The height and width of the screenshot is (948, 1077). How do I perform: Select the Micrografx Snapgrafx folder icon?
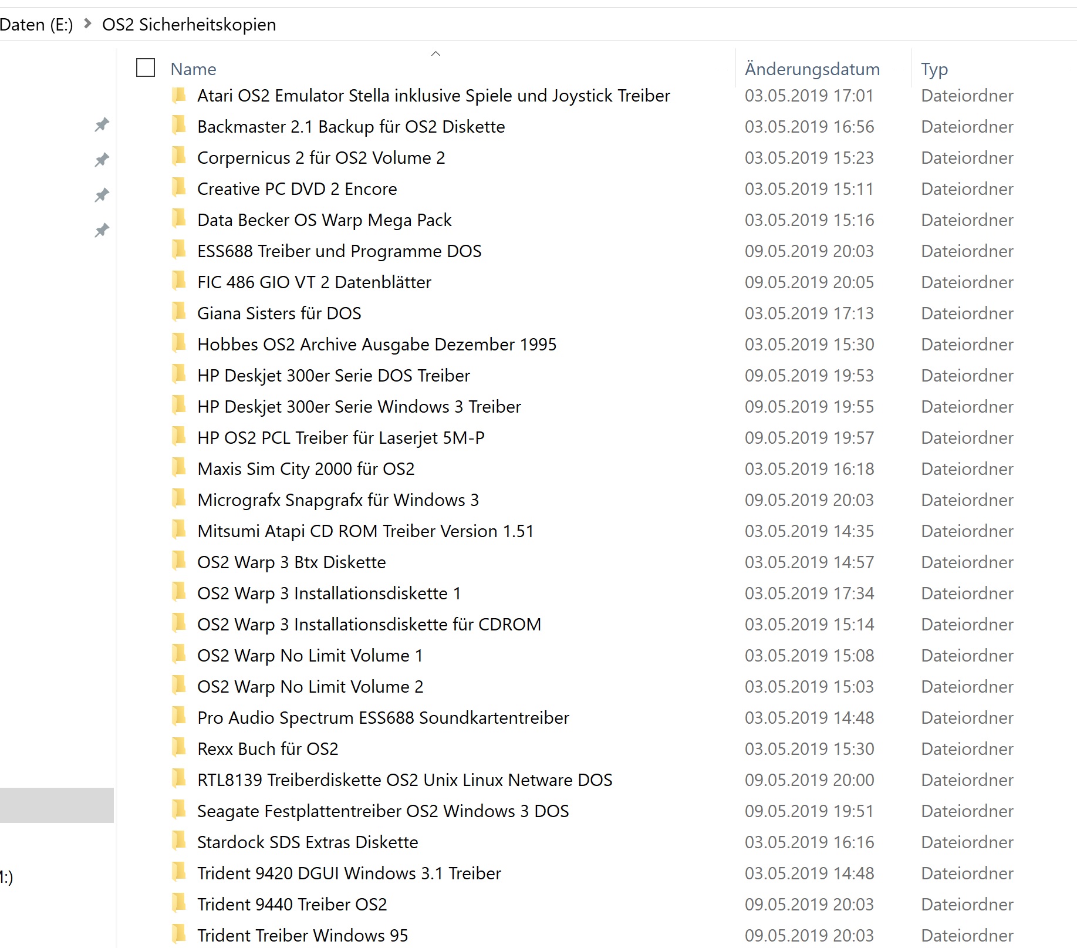point(179,500)
